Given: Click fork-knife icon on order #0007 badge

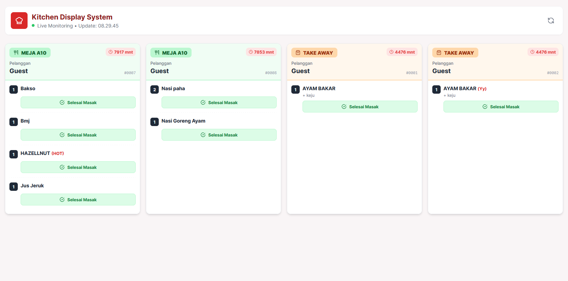Looking at the screenshot, I should coord(16,53).
